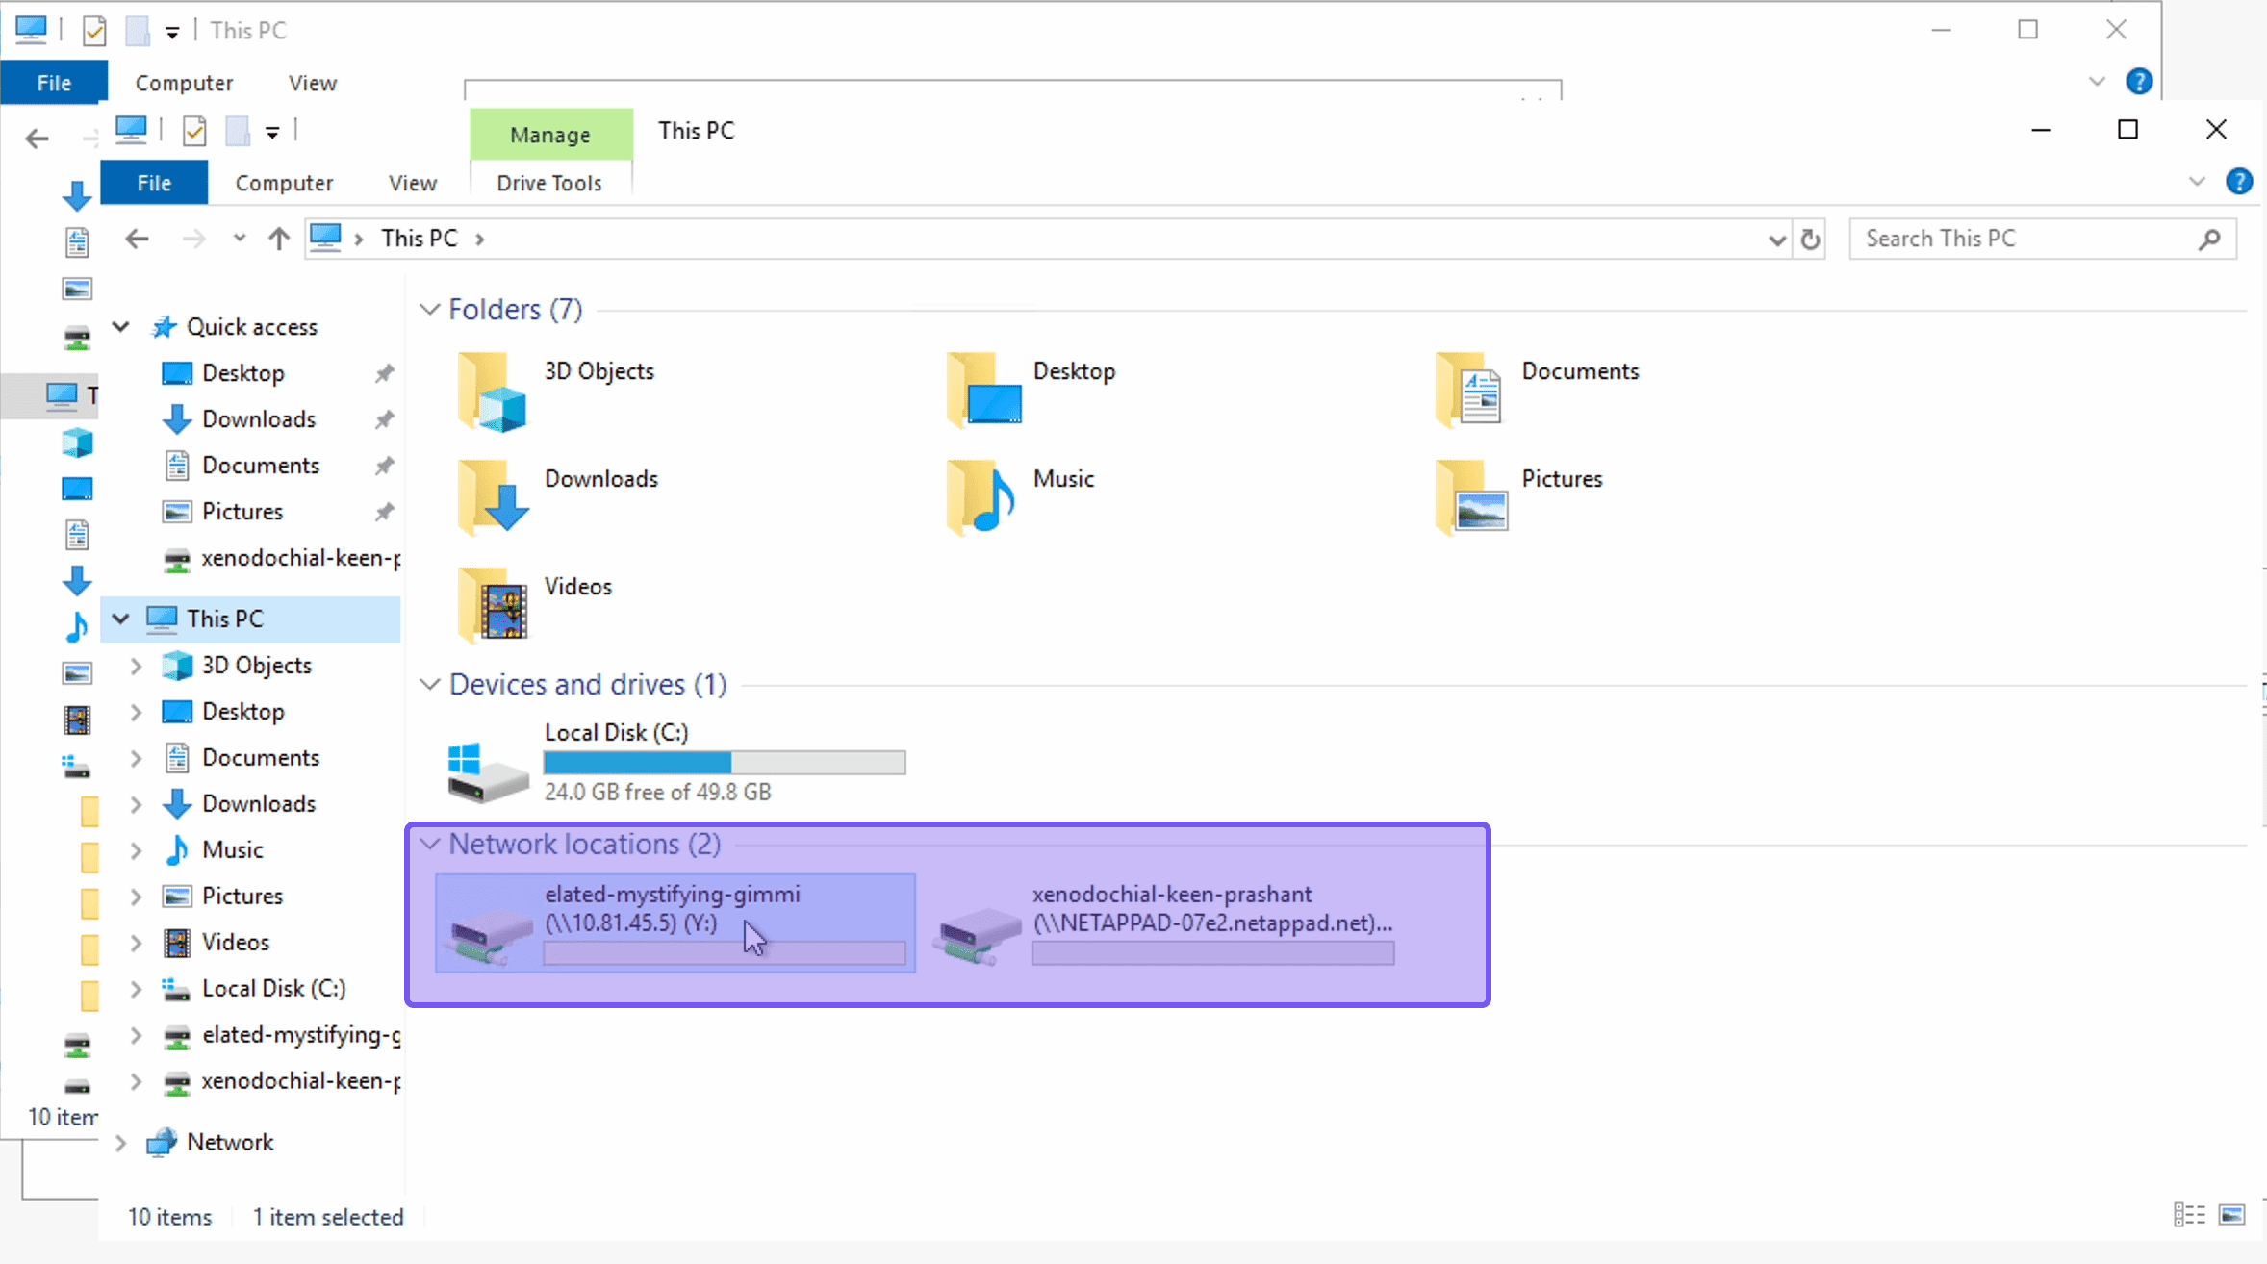Click the blue Help question mark icon
The height and width of the screenshot is (1264, 2267).
(x=2238, y=182)
